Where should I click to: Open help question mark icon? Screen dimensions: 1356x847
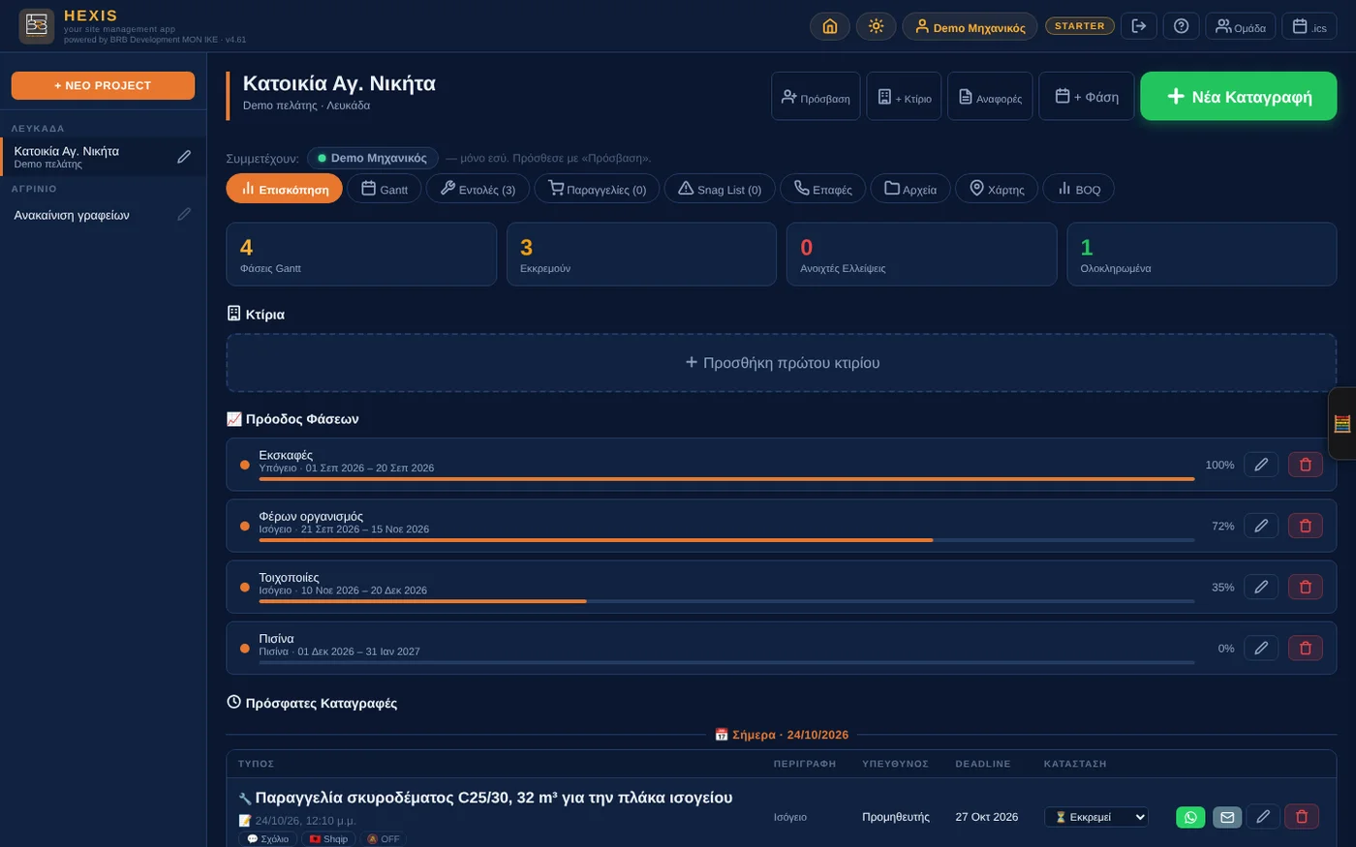coord(1181,26)
